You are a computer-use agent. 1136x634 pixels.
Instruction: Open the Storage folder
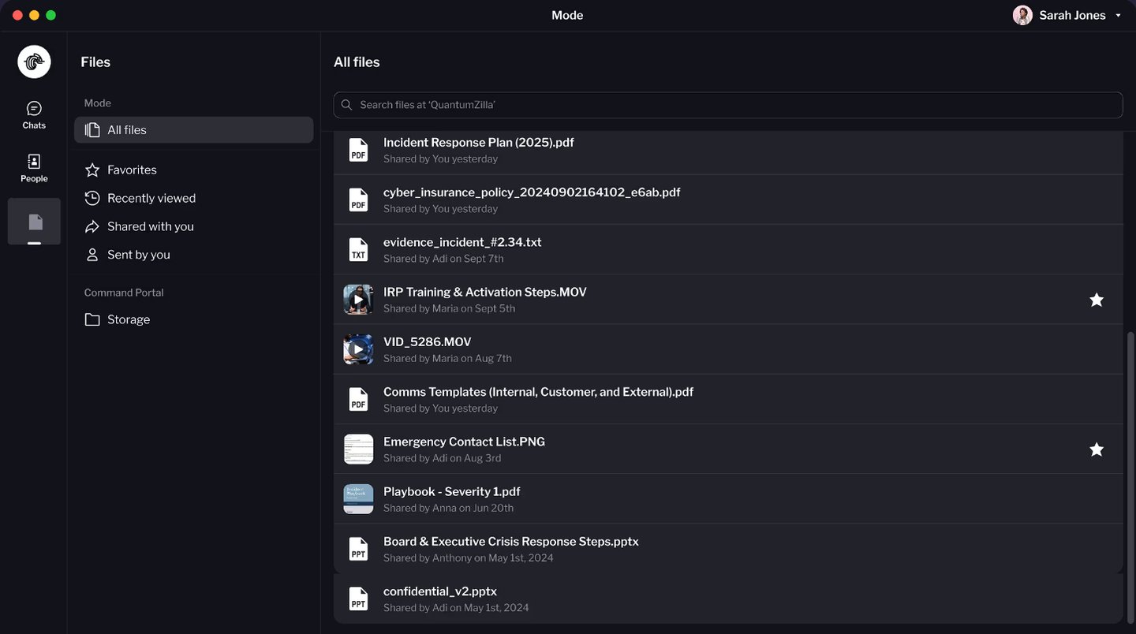coord(128,319)
